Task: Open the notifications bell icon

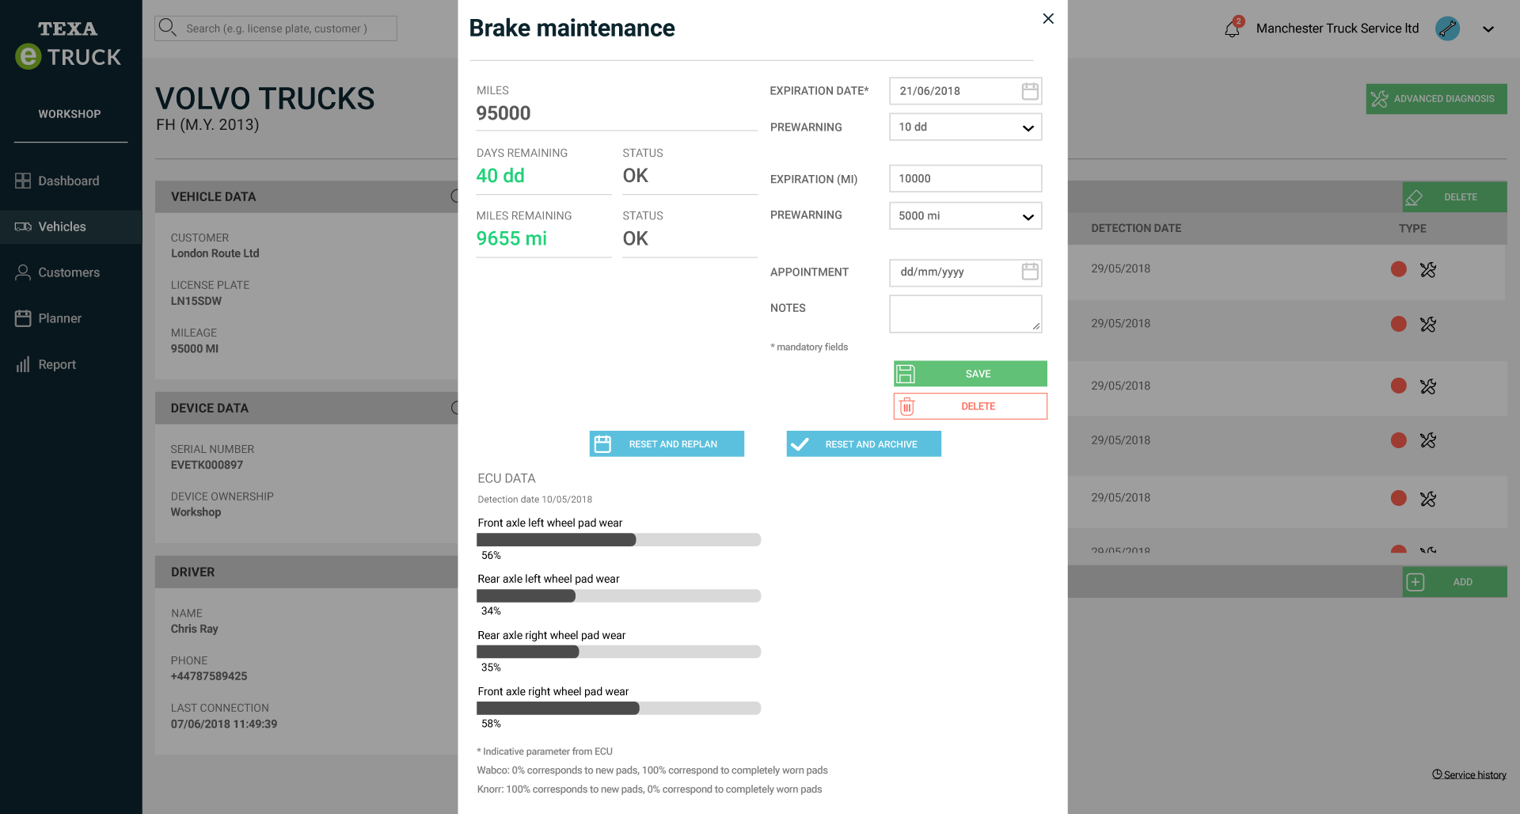Action: (1233, 29)
